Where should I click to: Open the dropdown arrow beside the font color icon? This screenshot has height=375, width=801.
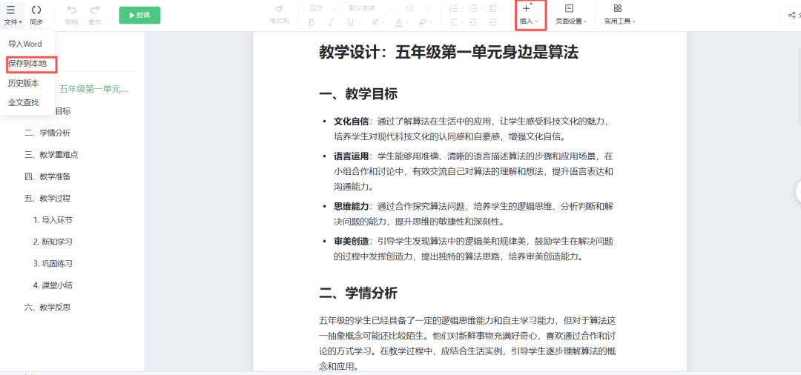tap(407, 22)
